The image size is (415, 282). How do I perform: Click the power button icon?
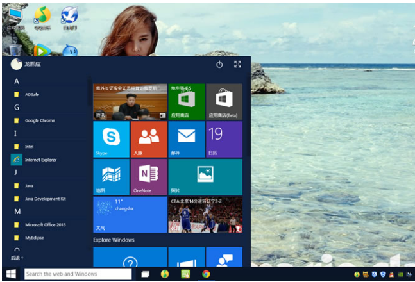pos(219,65)
